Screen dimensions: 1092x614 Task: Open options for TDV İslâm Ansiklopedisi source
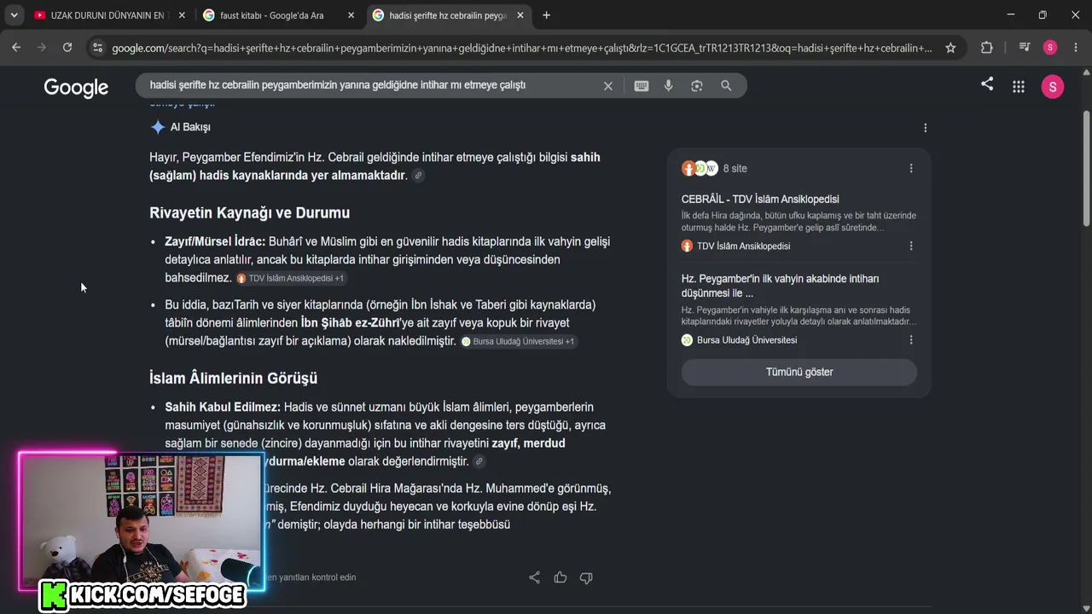(911, 246)
